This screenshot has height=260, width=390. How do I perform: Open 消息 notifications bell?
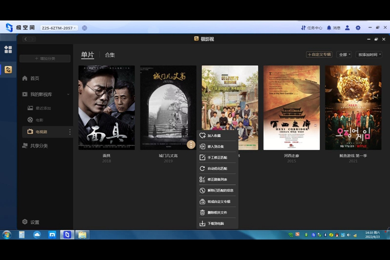[x=333, y=28]
